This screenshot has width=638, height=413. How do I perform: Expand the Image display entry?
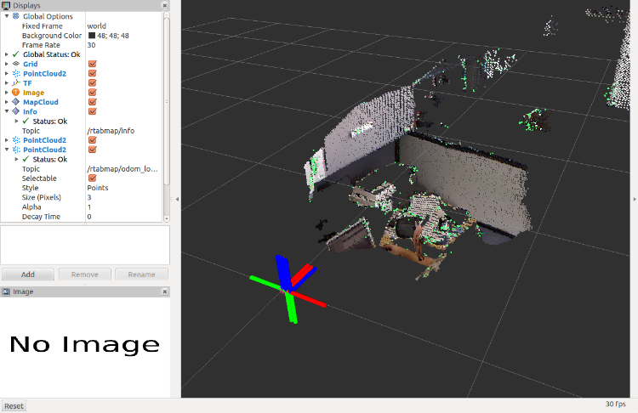(6, 92)
